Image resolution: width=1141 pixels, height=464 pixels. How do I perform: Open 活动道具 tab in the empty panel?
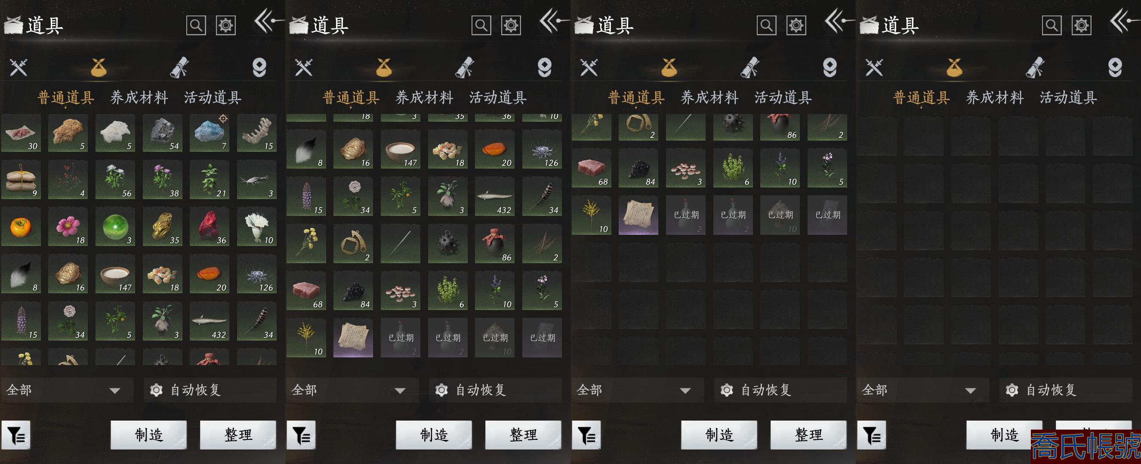1068,98
